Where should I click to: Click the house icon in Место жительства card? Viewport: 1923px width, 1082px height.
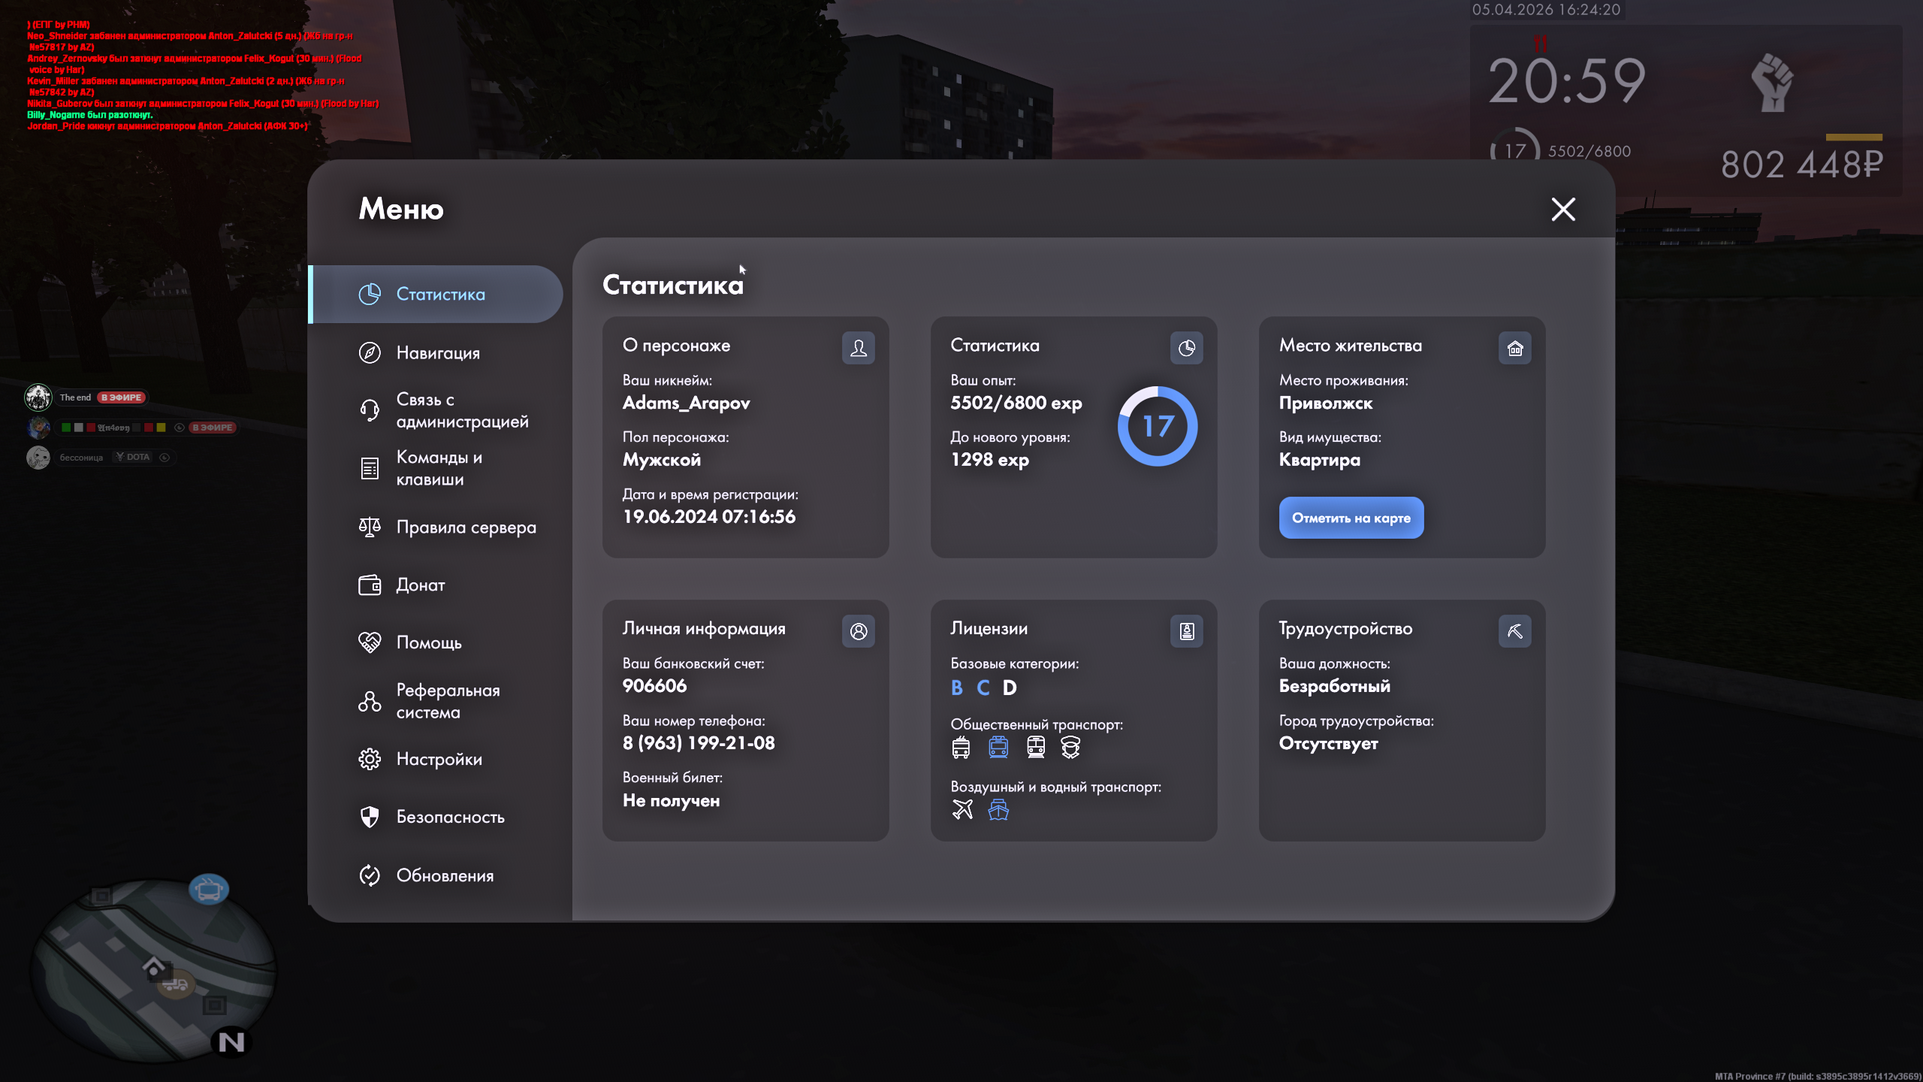1514,348
